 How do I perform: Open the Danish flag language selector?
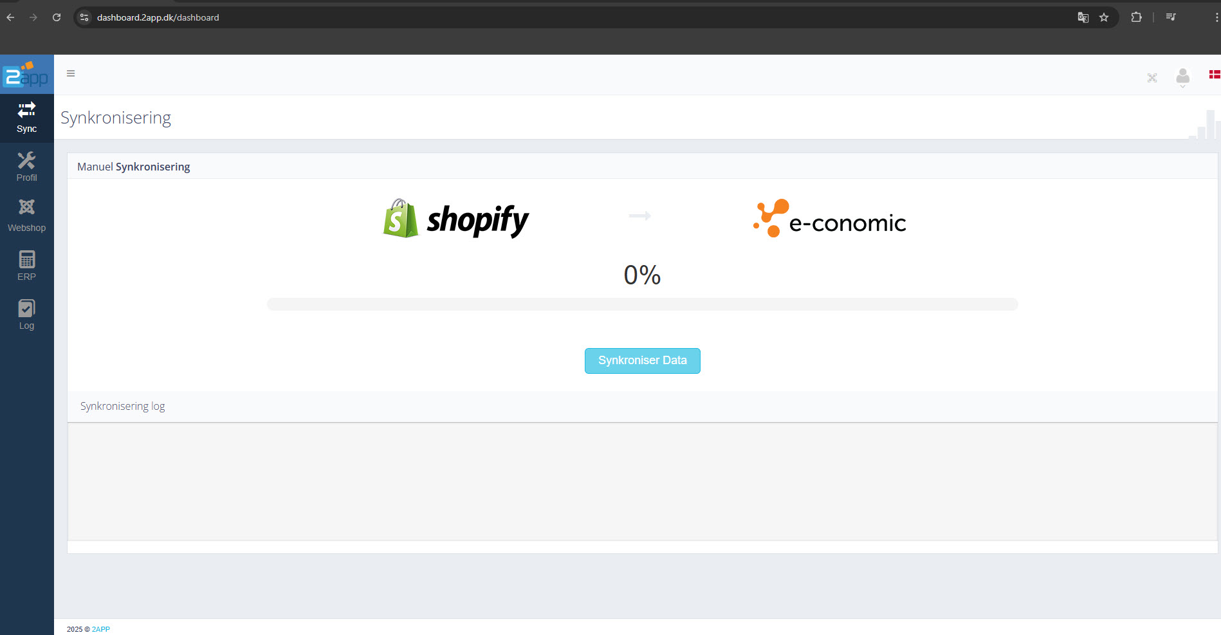(1214, 75)
